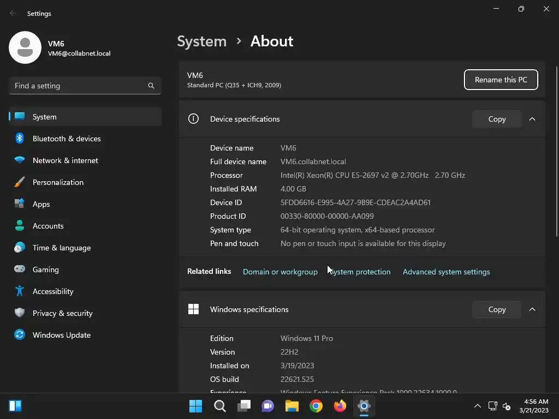Click the network icon in system tray

pyautogui.click(x=493, y=406)
